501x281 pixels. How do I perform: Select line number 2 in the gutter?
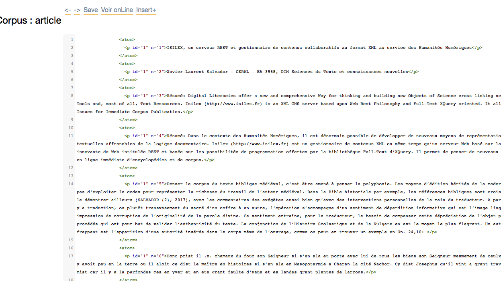coord(72,48)
